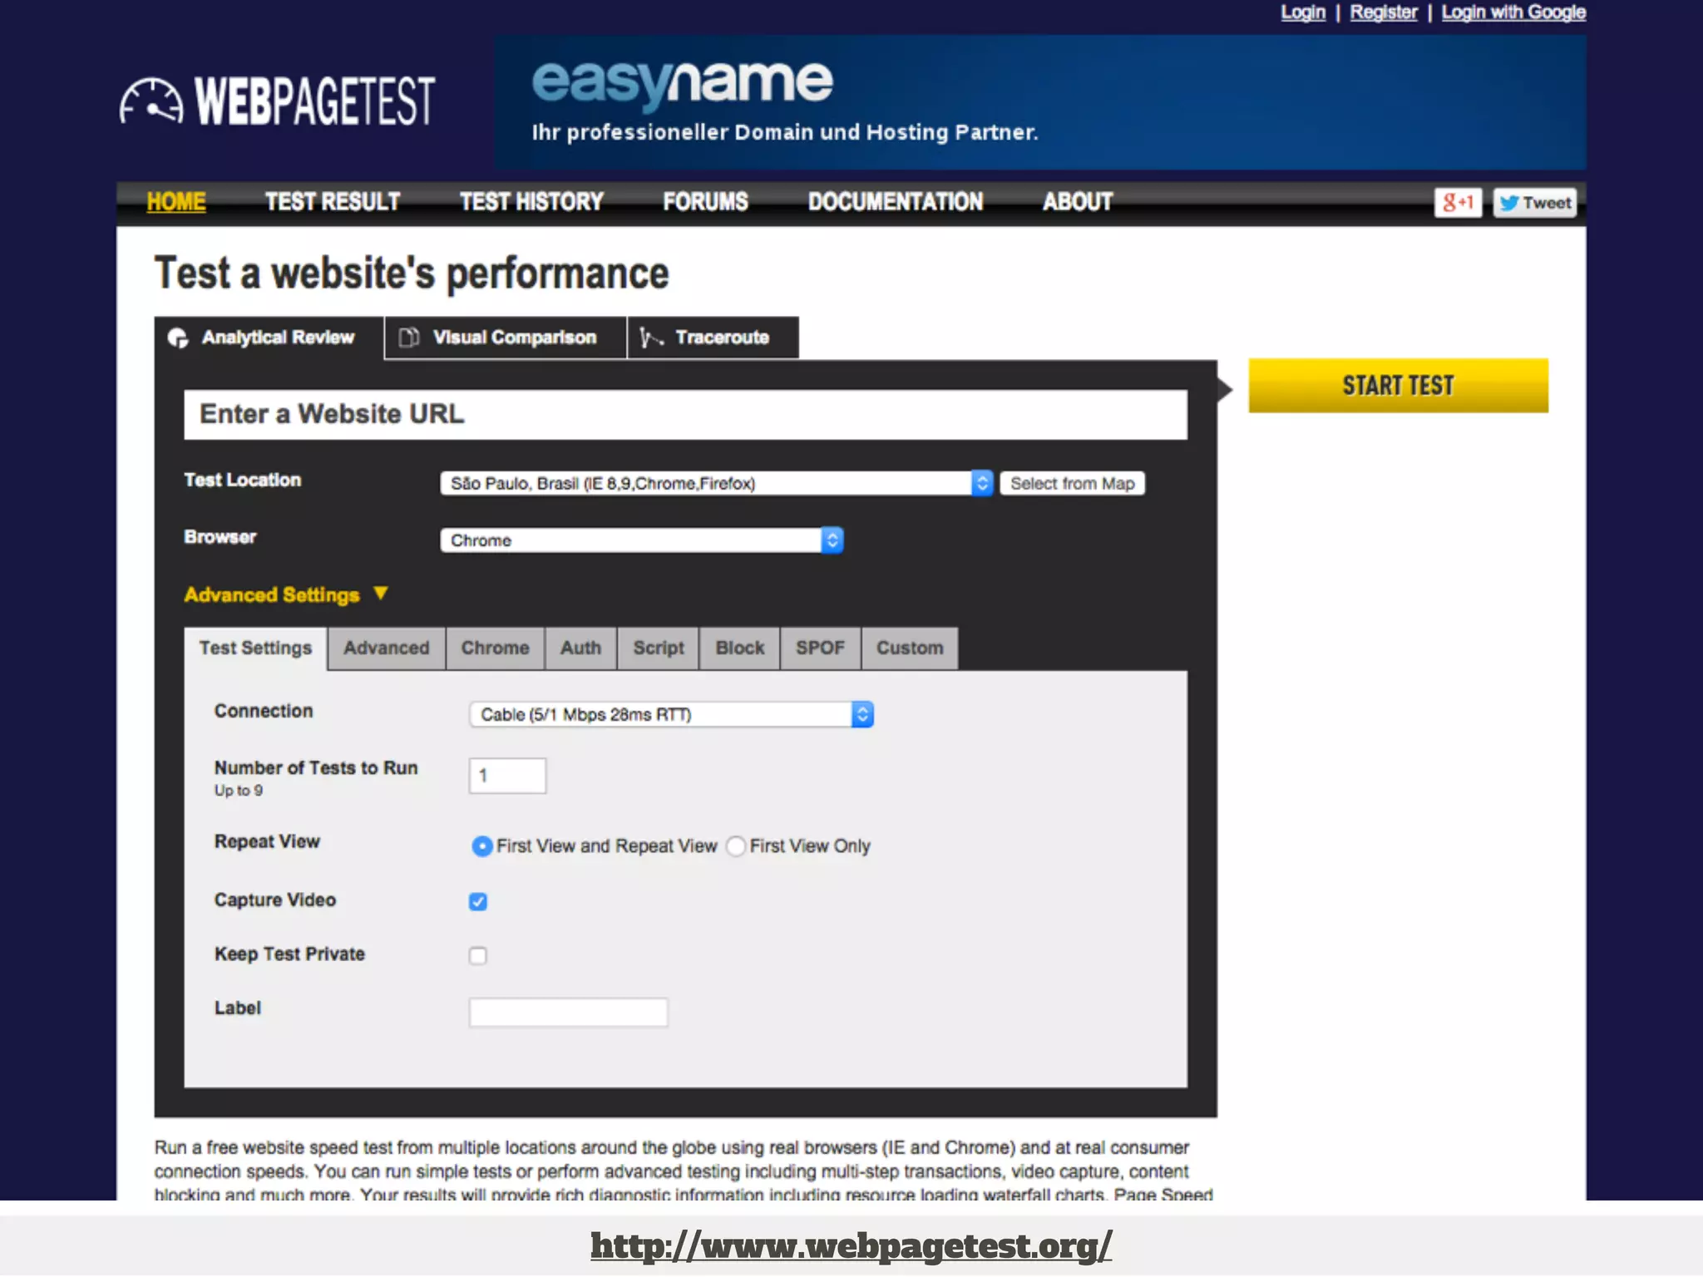Open the Browser dropdown

pos(642,540)
